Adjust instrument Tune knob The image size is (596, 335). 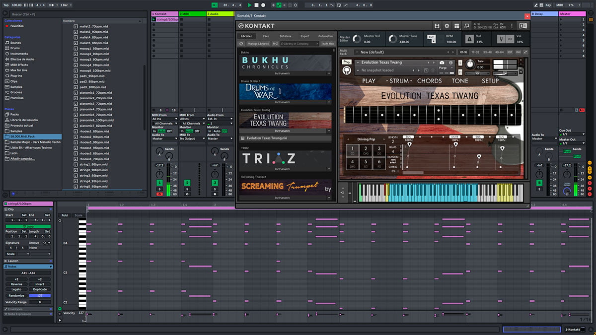click(470, 64)
